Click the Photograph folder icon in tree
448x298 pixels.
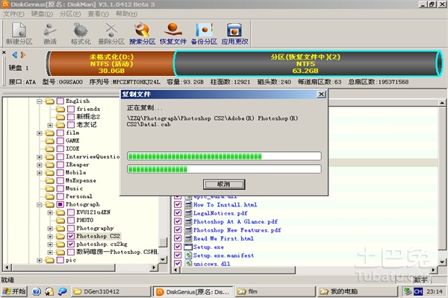click(x=50, y=204)
